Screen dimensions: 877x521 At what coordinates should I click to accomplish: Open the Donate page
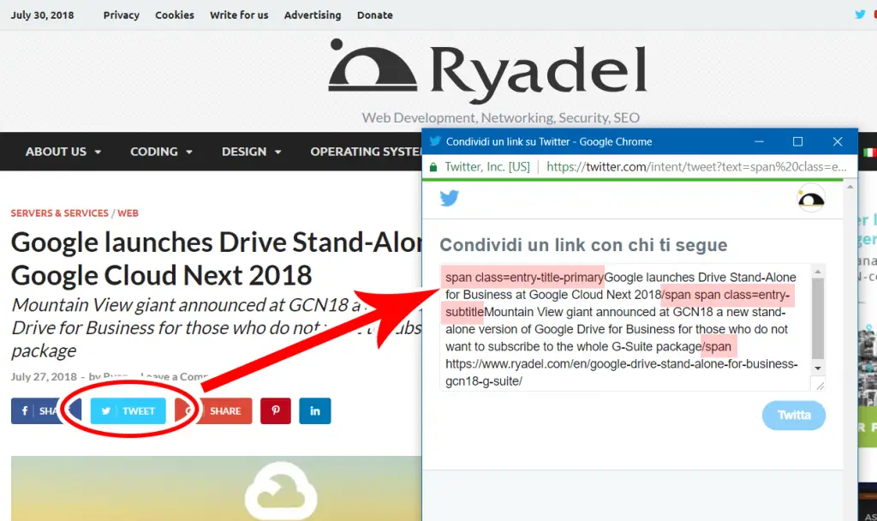375,15
